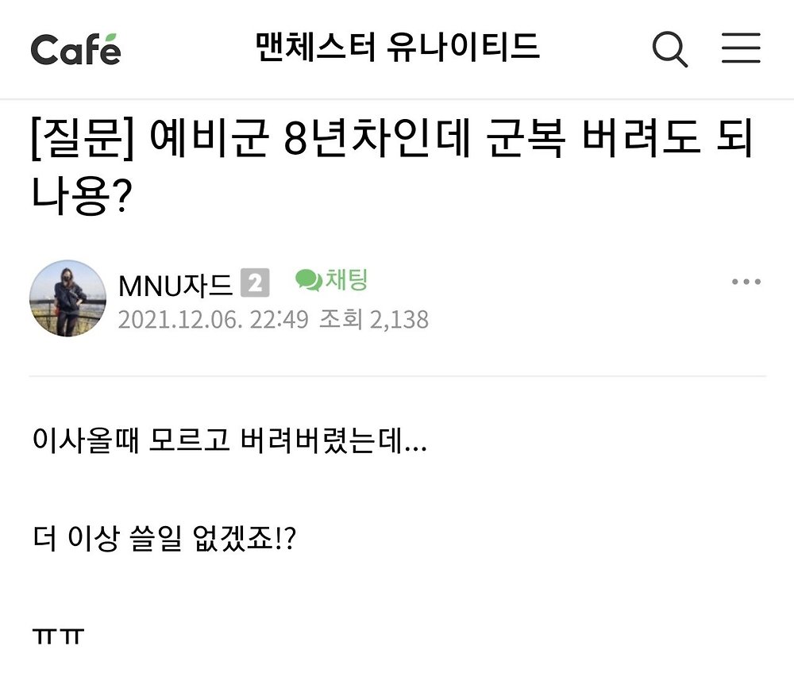Screen dimensions: 794x688
Task: Open search with the magnifier icon
Action: pos(669,49)
